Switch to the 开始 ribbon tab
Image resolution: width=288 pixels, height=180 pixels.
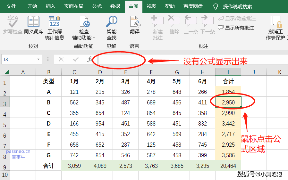32,6
